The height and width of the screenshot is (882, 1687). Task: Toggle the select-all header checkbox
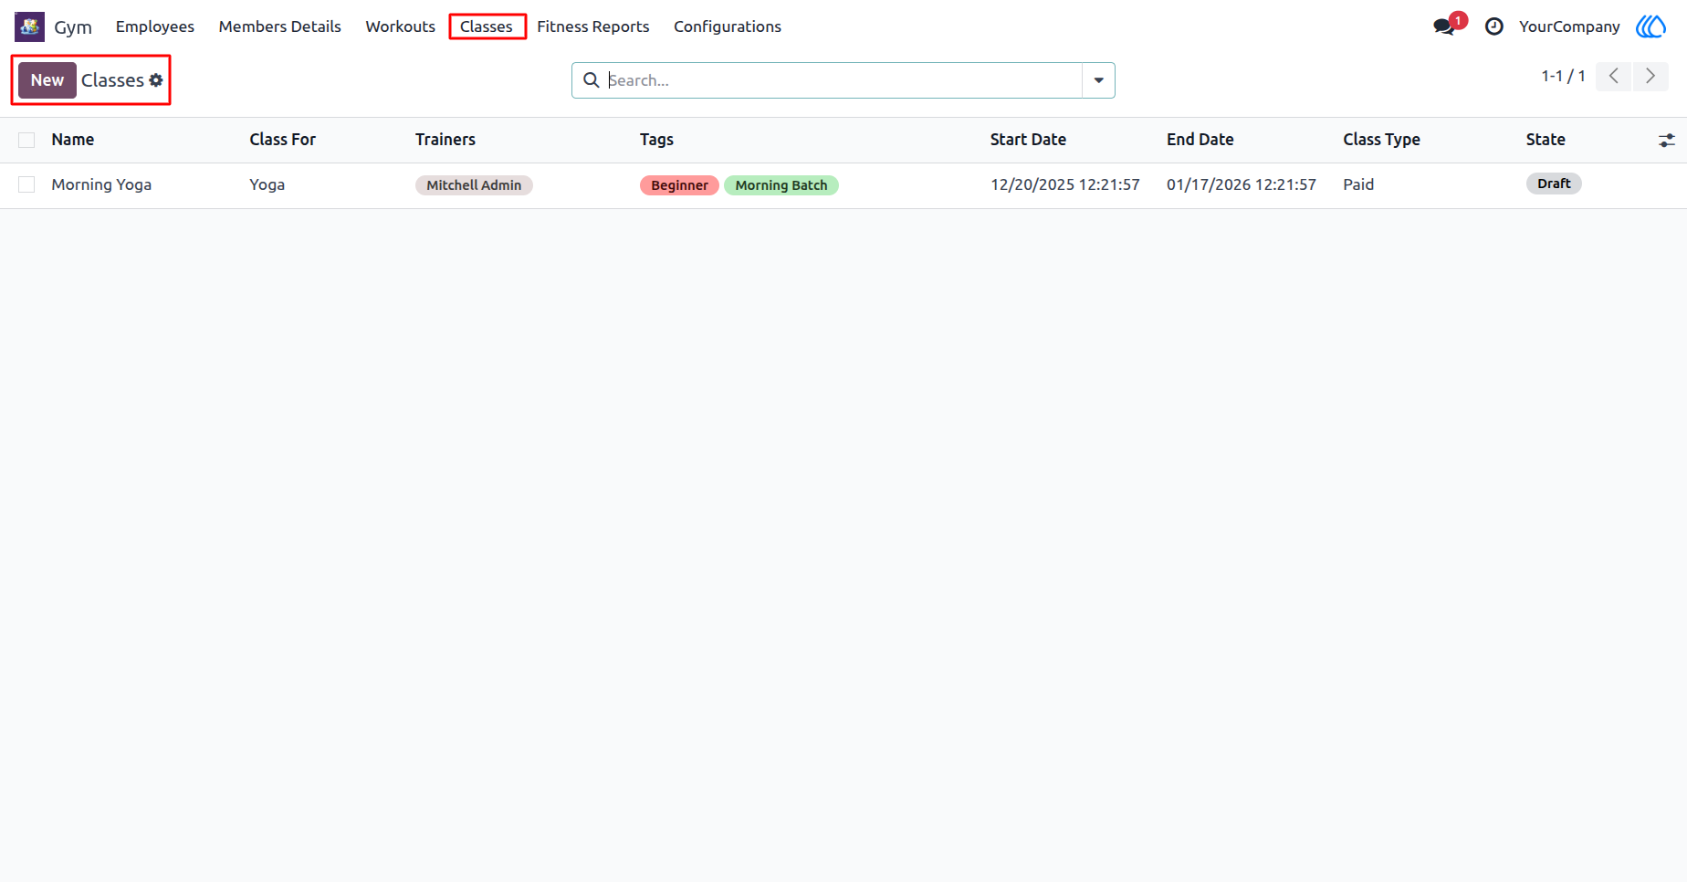coord(26,140)
